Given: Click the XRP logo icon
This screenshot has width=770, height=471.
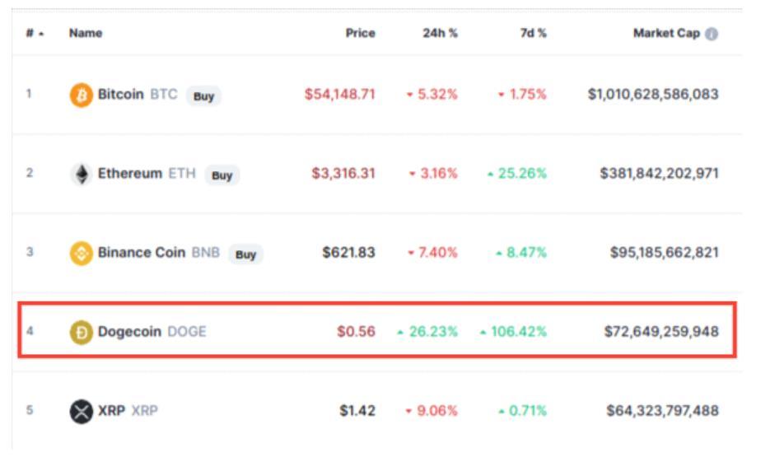Looking at the screenshot, I should 81,411.
